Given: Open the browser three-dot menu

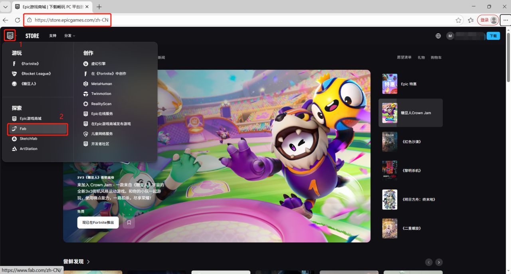Looking at the screenshot, I should click(x=506, y=20).
